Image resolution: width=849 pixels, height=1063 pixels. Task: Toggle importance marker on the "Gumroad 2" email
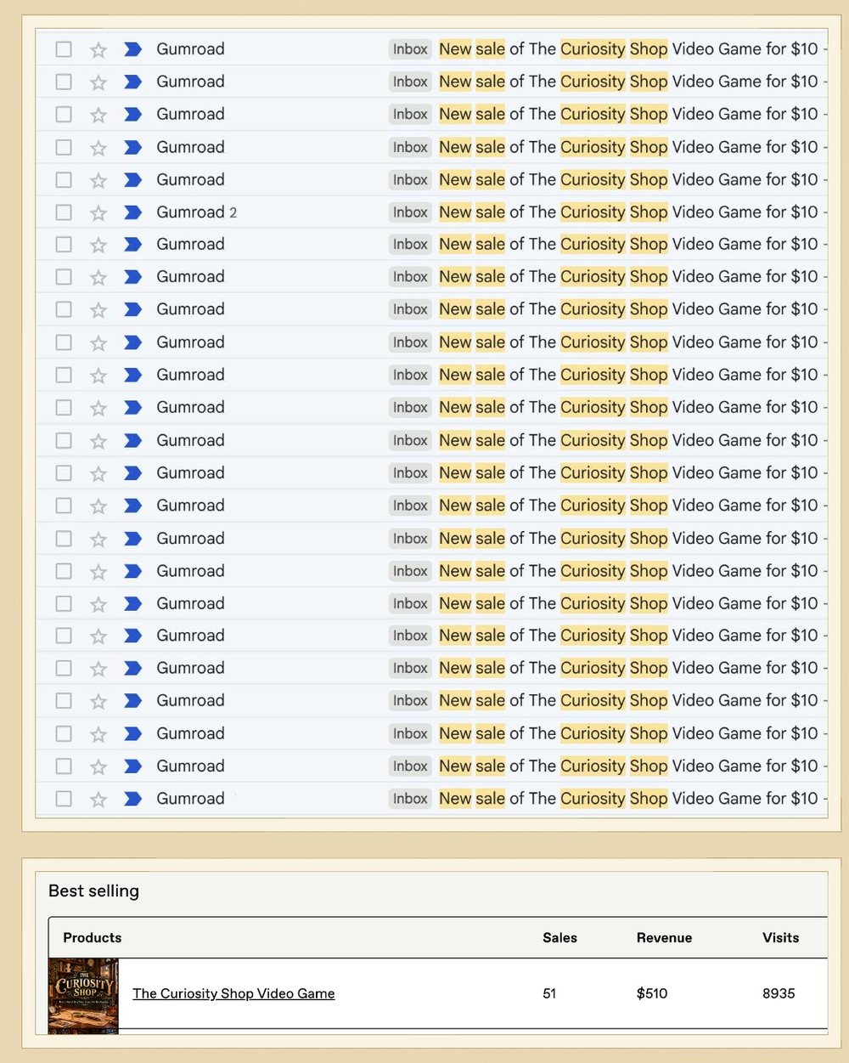[x=132, y=212]
